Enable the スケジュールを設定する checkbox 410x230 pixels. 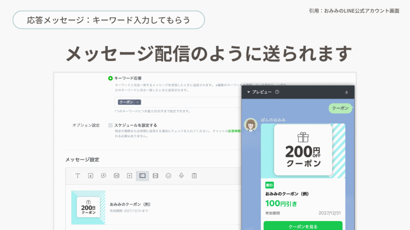(111, 125)
